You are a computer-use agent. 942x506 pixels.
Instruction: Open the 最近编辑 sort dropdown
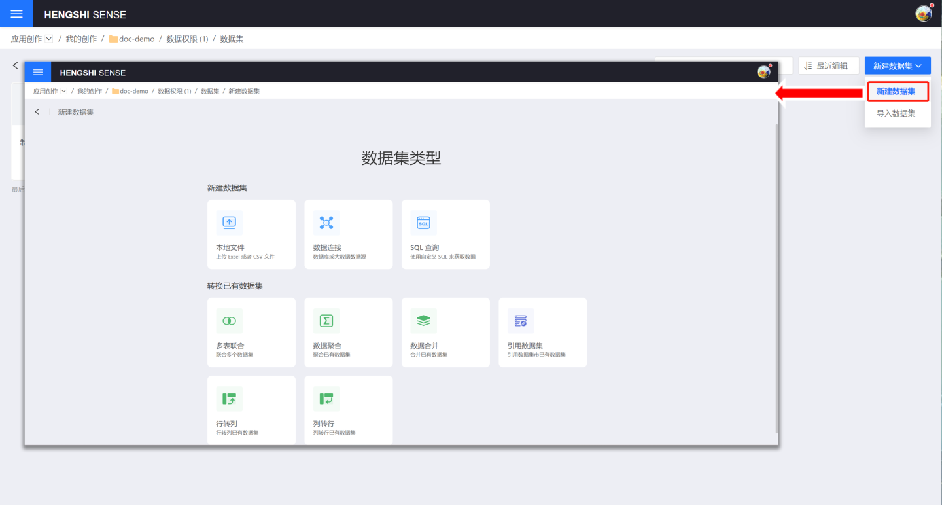point(828,66)
